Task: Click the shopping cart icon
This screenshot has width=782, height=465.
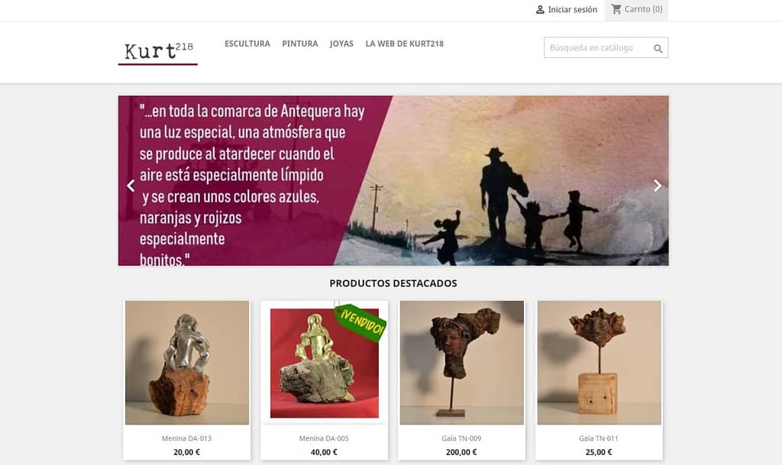Action: pos(616,9)
